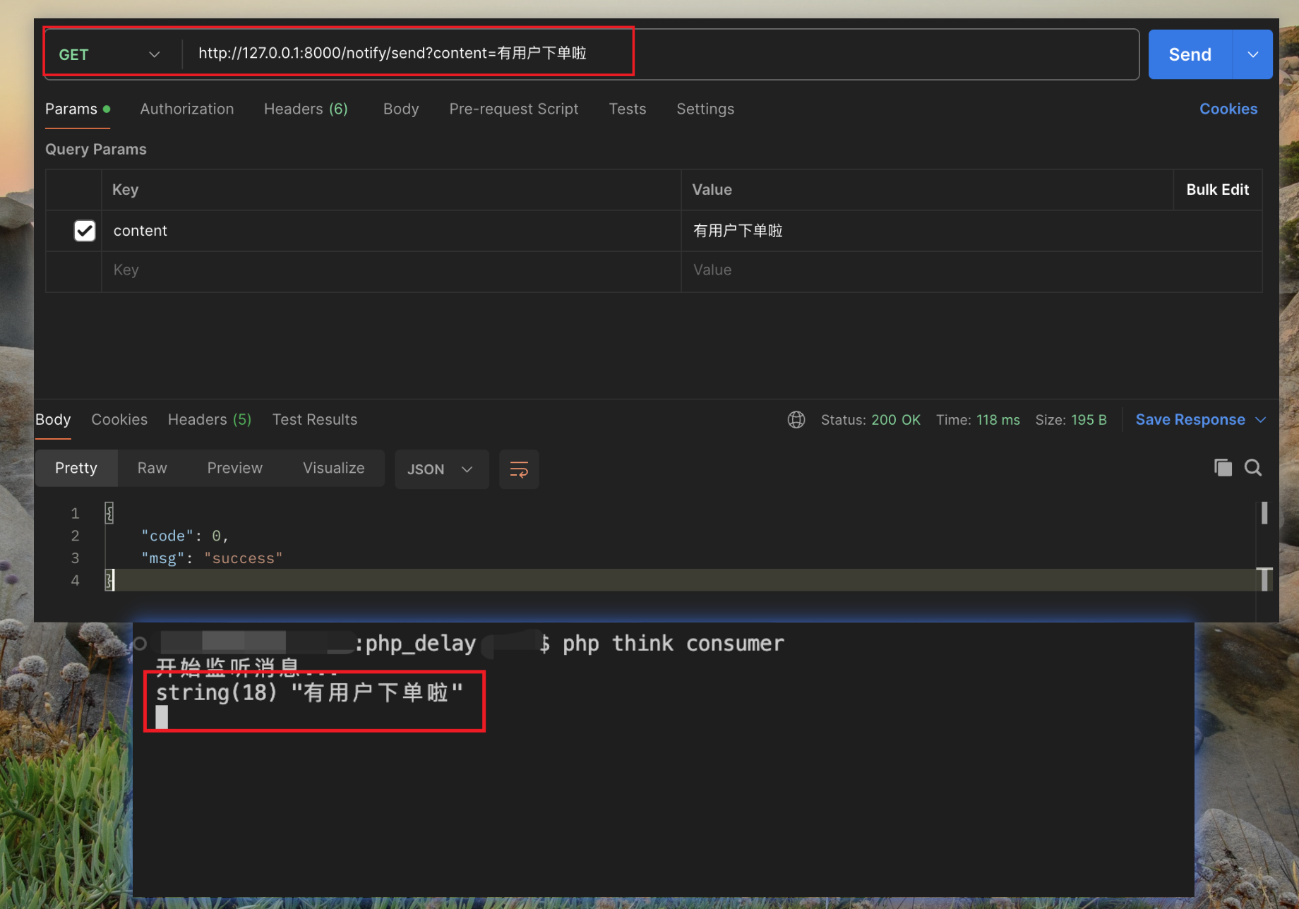
Task: Open the JSON format dropdown
Action: 441,469
